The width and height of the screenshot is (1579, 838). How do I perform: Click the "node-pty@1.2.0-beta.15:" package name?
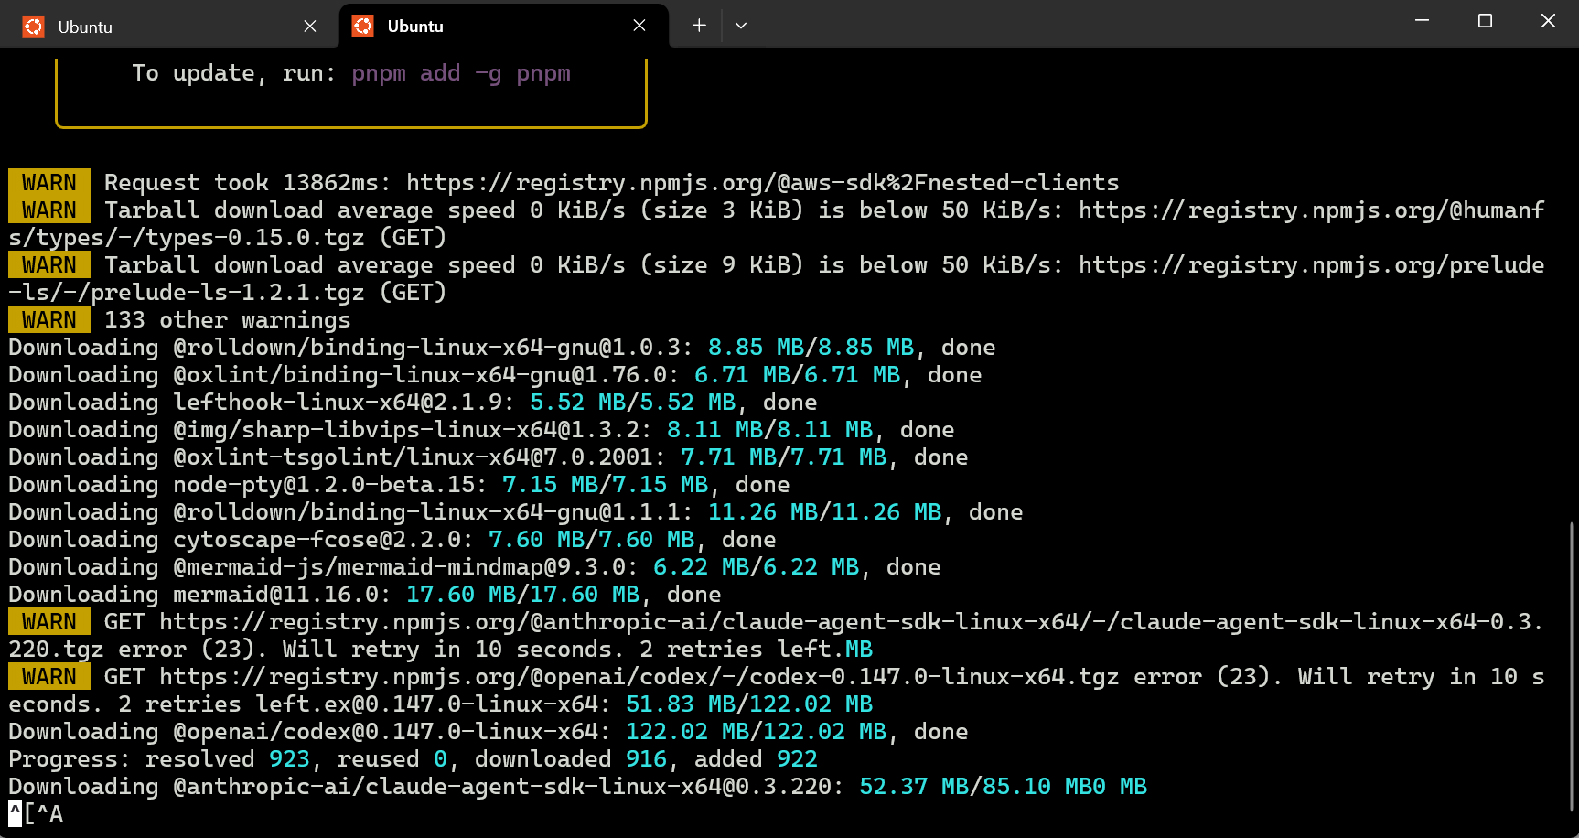(x=330, y=485)
